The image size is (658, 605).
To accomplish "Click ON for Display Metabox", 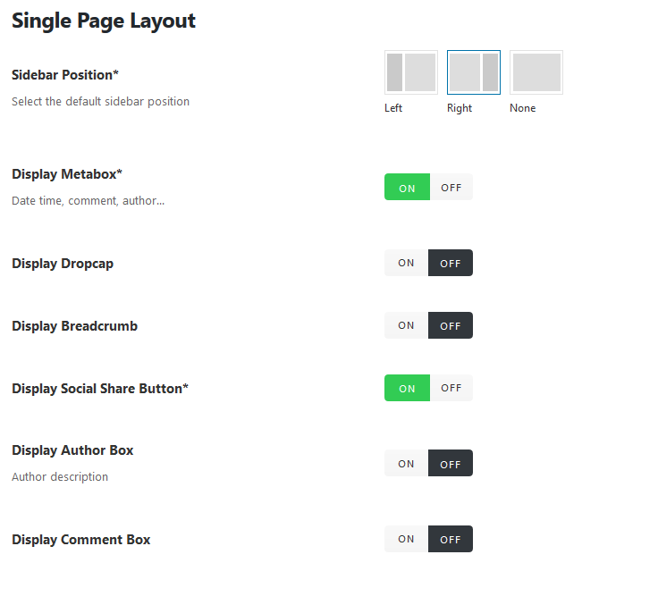I will pyautogui.click(x=407, y=188).
